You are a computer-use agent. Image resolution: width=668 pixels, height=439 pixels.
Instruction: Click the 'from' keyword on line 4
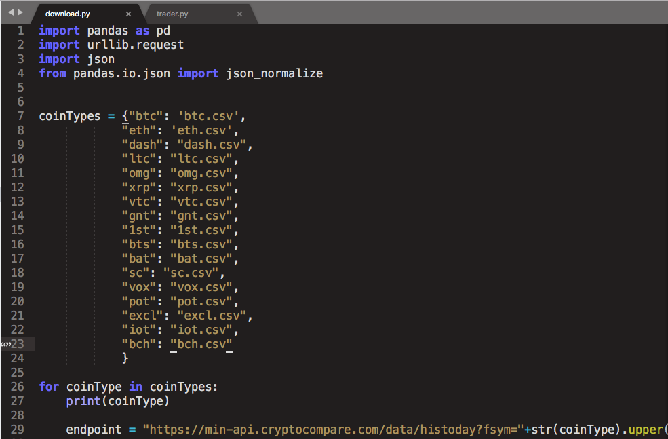52,73
